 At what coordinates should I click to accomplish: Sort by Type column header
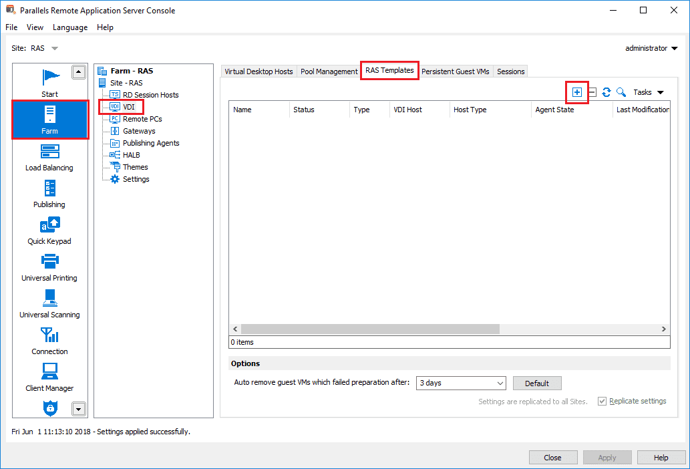point(369,110)
